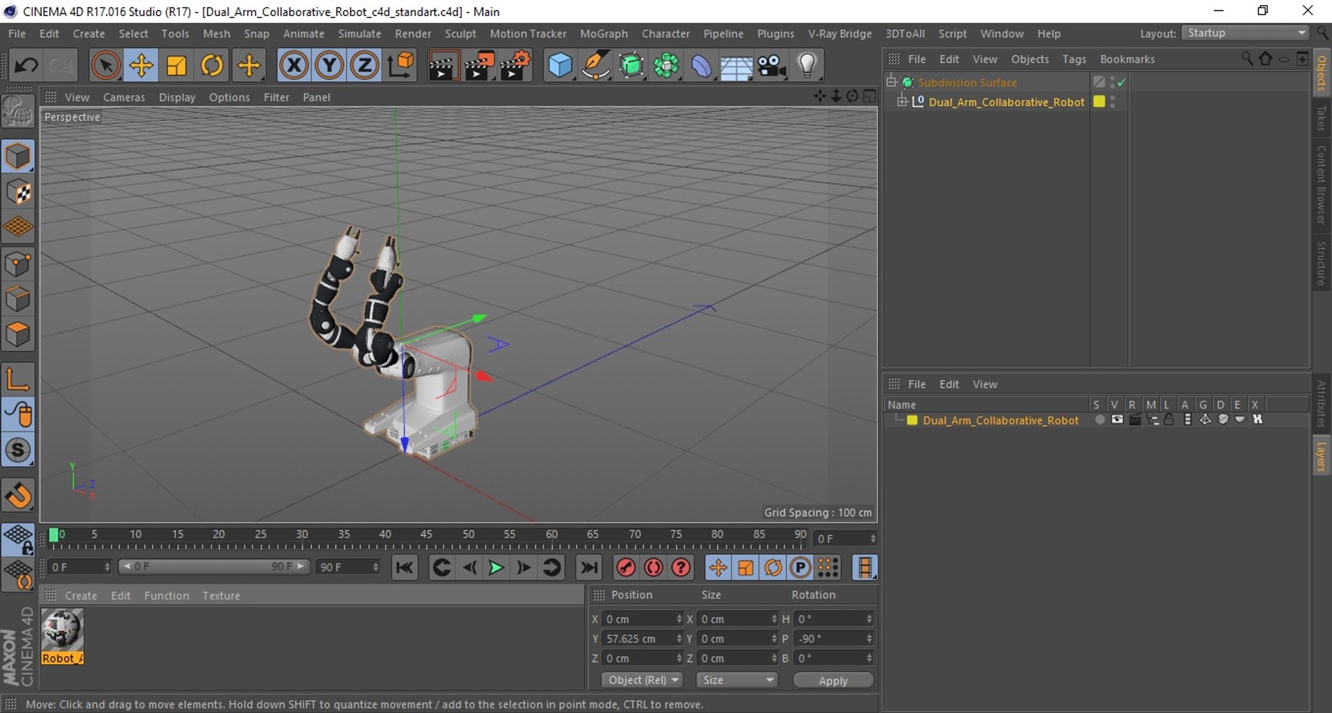Open the V-Ray Bridge menu
1332x713 pixels.
point(839,33)
